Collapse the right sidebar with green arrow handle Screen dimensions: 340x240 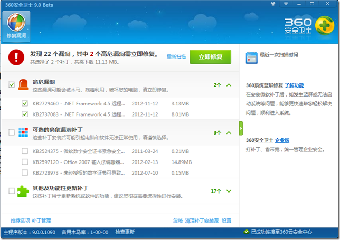(241, 128)
